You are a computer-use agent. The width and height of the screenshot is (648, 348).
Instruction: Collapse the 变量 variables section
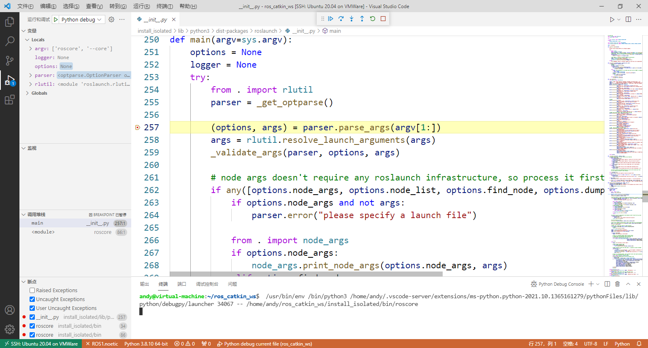[23, 31]
